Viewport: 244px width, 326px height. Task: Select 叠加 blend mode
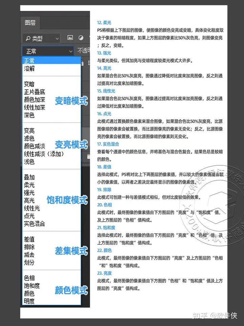[29, 177]
